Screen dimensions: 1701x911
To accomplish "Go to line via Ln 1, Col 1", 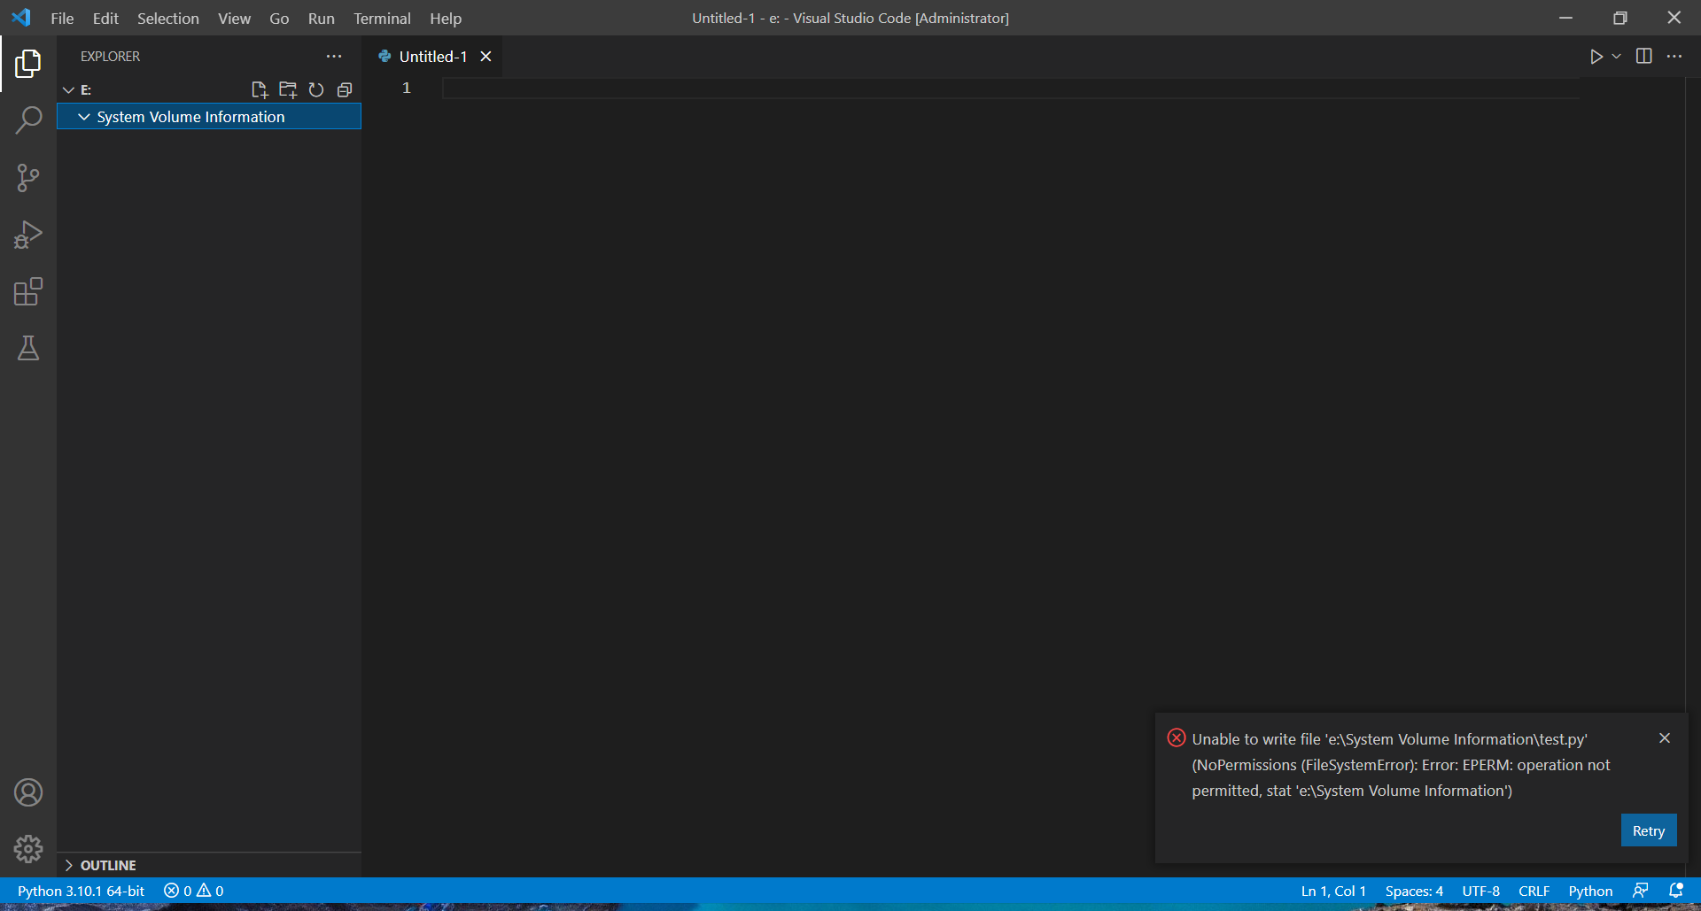I will click(x=1333, y=891).
